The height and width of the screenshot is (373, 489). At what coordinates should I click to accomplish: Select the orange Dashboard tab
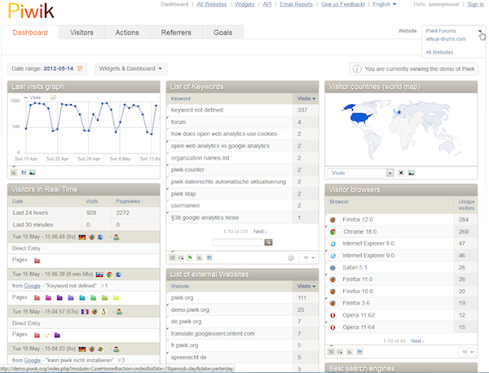(30, 33)
